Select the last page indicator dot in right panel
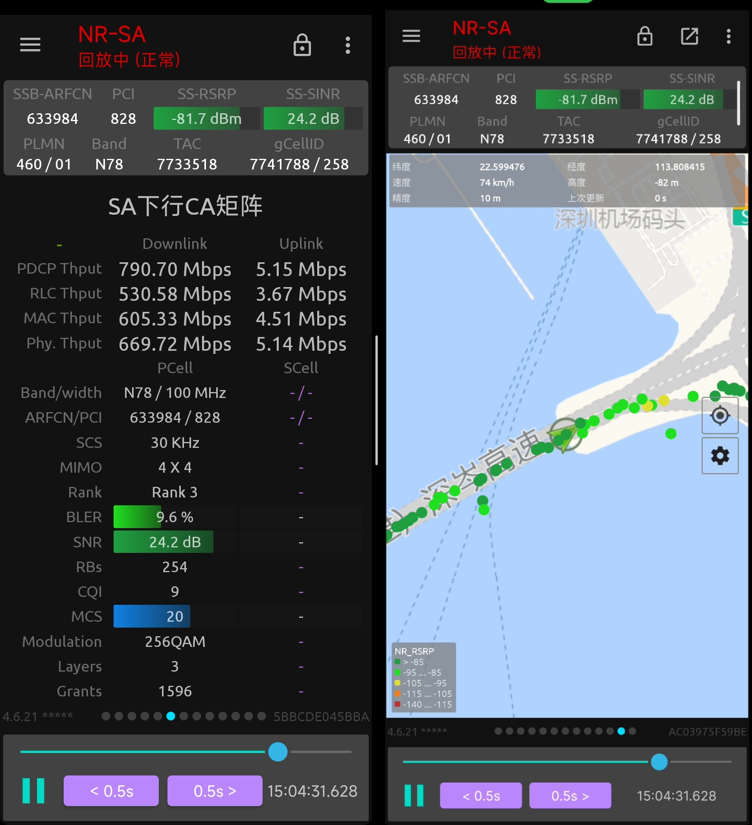The image size is (752, 825). coord(632,731)
